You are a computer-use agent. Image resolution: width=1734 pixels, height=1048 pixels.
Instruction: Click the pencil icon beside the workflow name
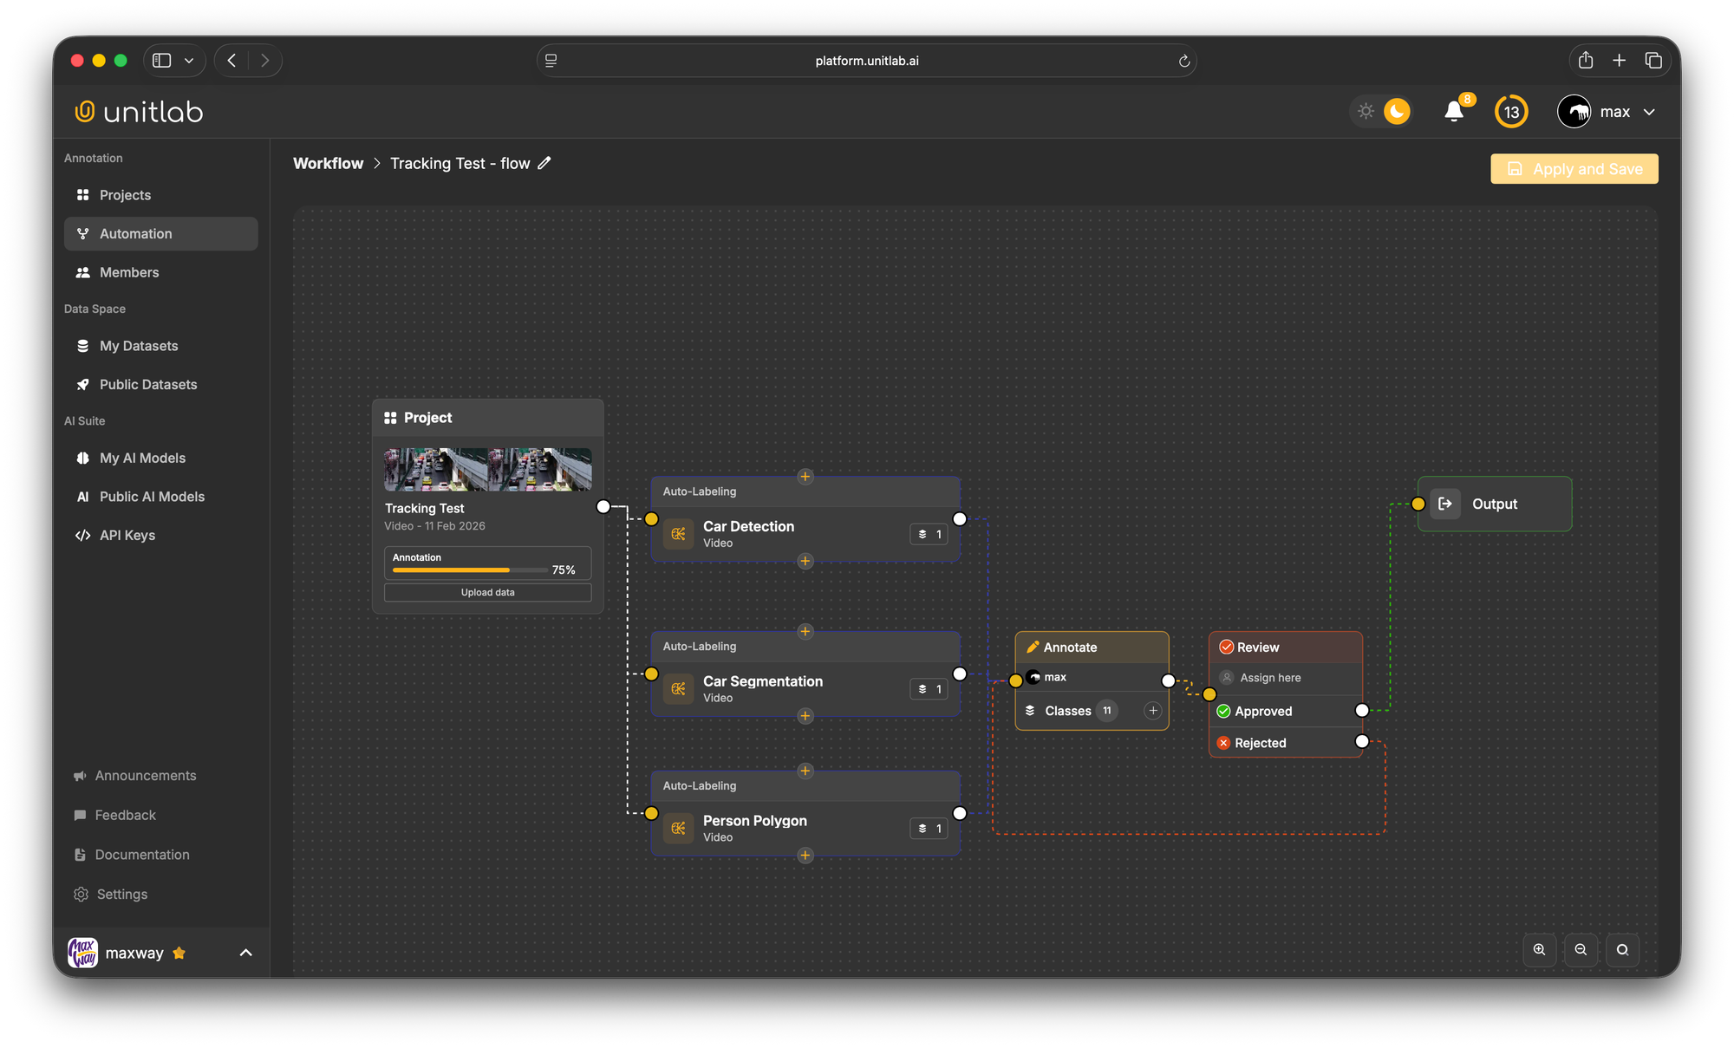pyautogui.click(x=544, y=163)
